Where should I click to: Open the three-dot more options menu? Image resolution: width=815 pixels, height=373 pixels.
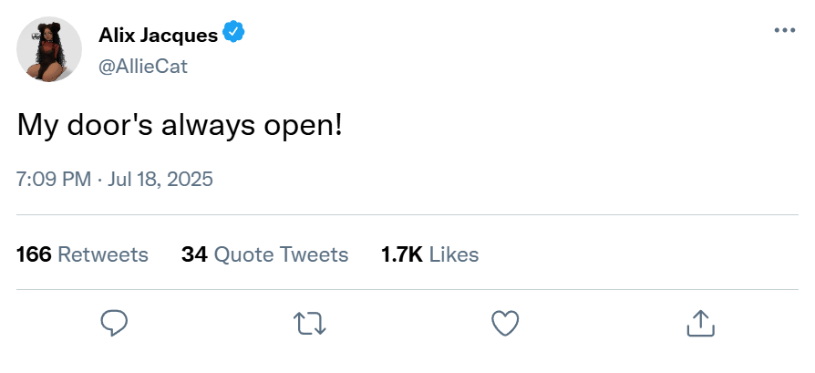pyautogui.click(x=784, y=30)
